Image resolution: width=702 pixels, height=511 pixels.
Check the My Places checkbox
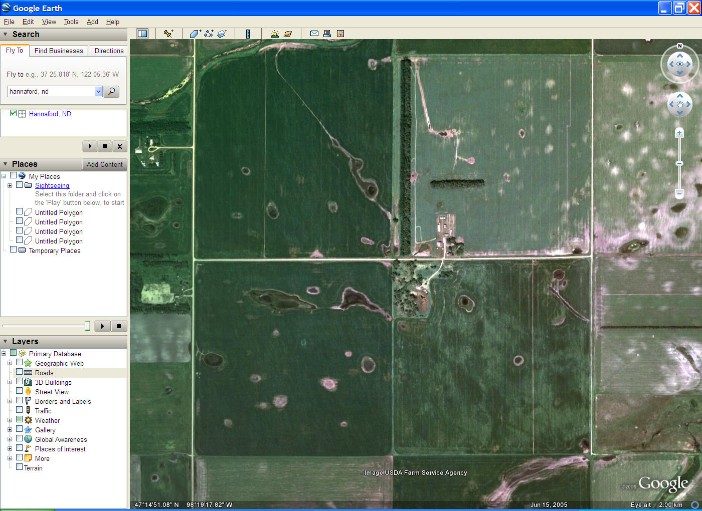click(x=14, y=175)
